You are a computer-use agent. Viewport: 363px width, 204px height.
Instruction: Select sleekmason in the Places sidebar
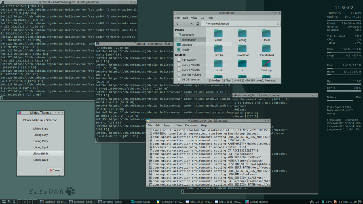(189, 40)
